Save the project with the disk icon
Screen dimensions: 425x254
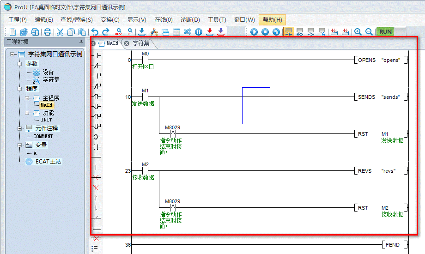(35, 32)
